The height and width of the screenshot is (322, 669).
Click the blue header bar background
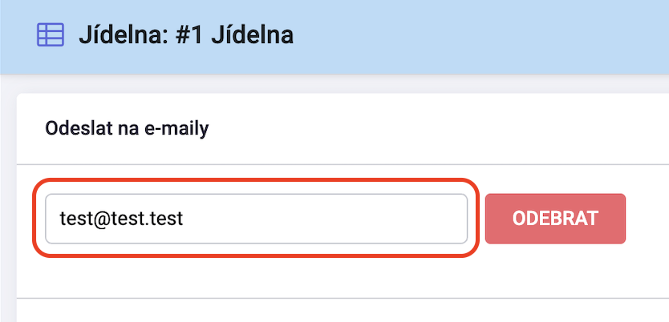tap(469, 36)
